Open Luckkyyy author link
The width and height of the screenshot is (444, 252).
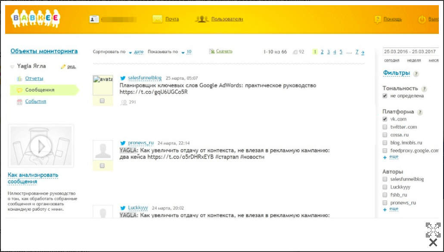138,208
